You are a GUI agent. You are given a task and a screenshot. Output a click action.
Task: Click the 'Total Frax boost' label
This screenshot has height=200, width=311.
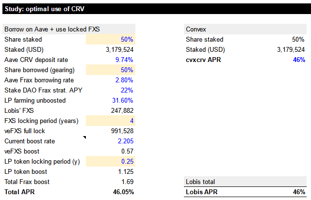coord(27,182)
